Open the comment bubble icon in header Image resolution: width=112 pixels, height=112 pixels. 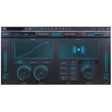pyautogui.click(x=108, y=29)
